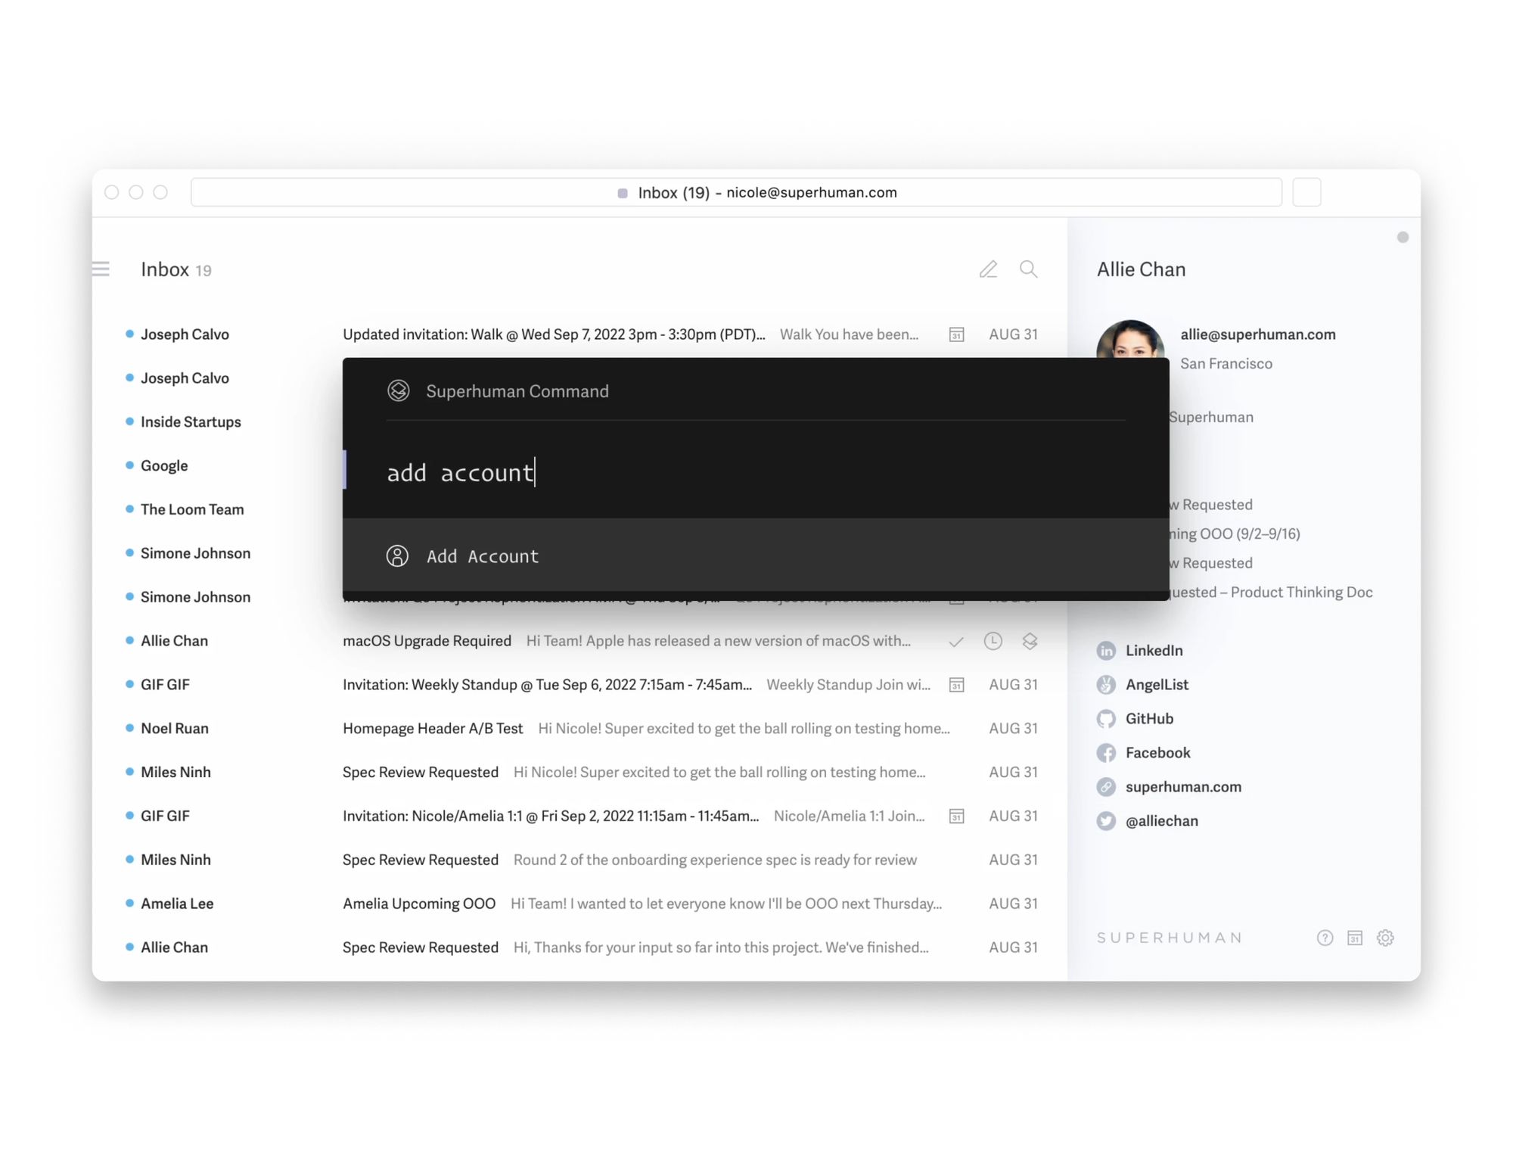Click Allie Chan's profile photo
1513x1151 pixels.
tap(1129, 340)
